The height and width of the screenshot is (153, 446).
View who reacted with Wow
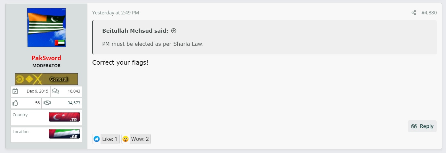[136, 139]
